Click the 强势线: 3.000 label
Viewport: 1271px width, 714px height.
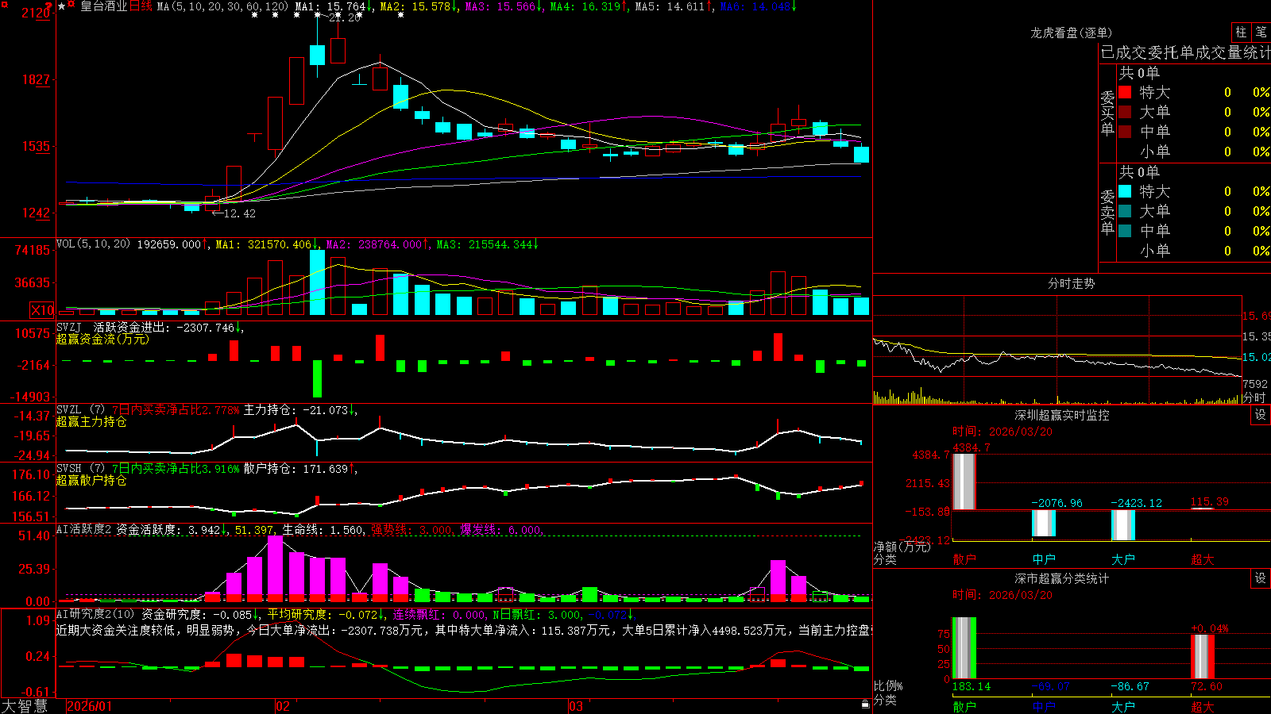(x=411, y=529)
